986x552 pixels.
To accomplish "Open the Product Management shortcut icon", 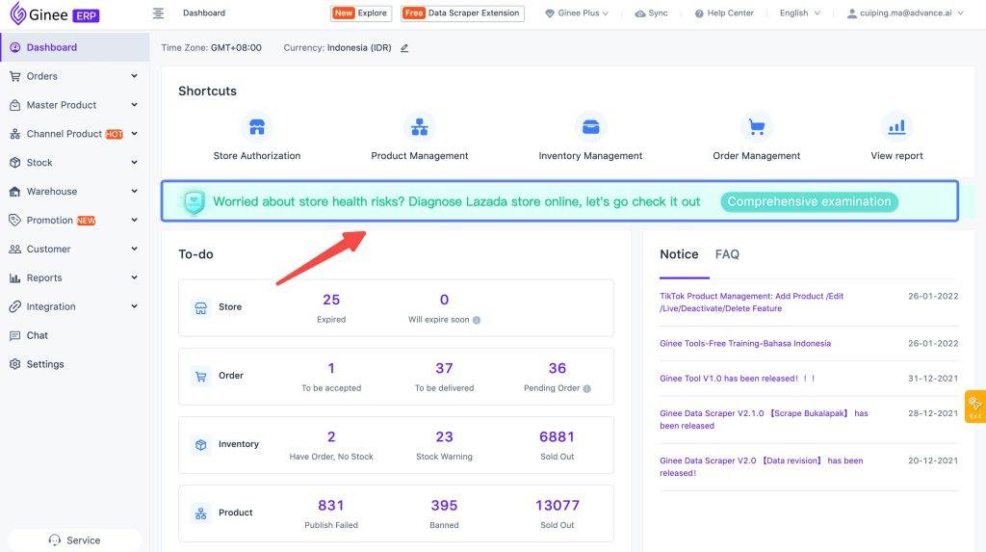I will coord(420,127).
